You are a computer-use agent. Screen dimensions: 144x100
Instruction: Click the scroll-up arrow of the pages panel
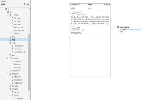point(29,9)
